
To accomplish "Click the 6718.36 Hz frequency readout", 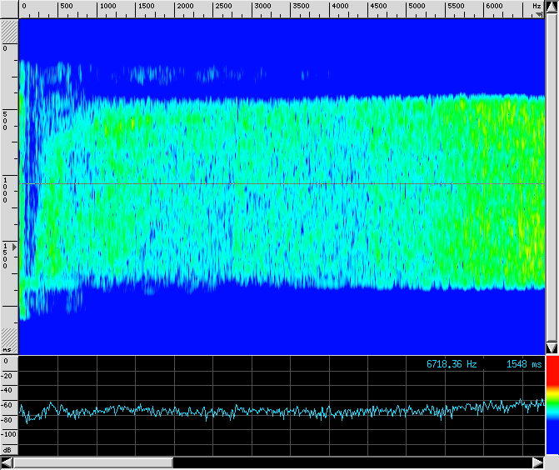I will (452, 364).
